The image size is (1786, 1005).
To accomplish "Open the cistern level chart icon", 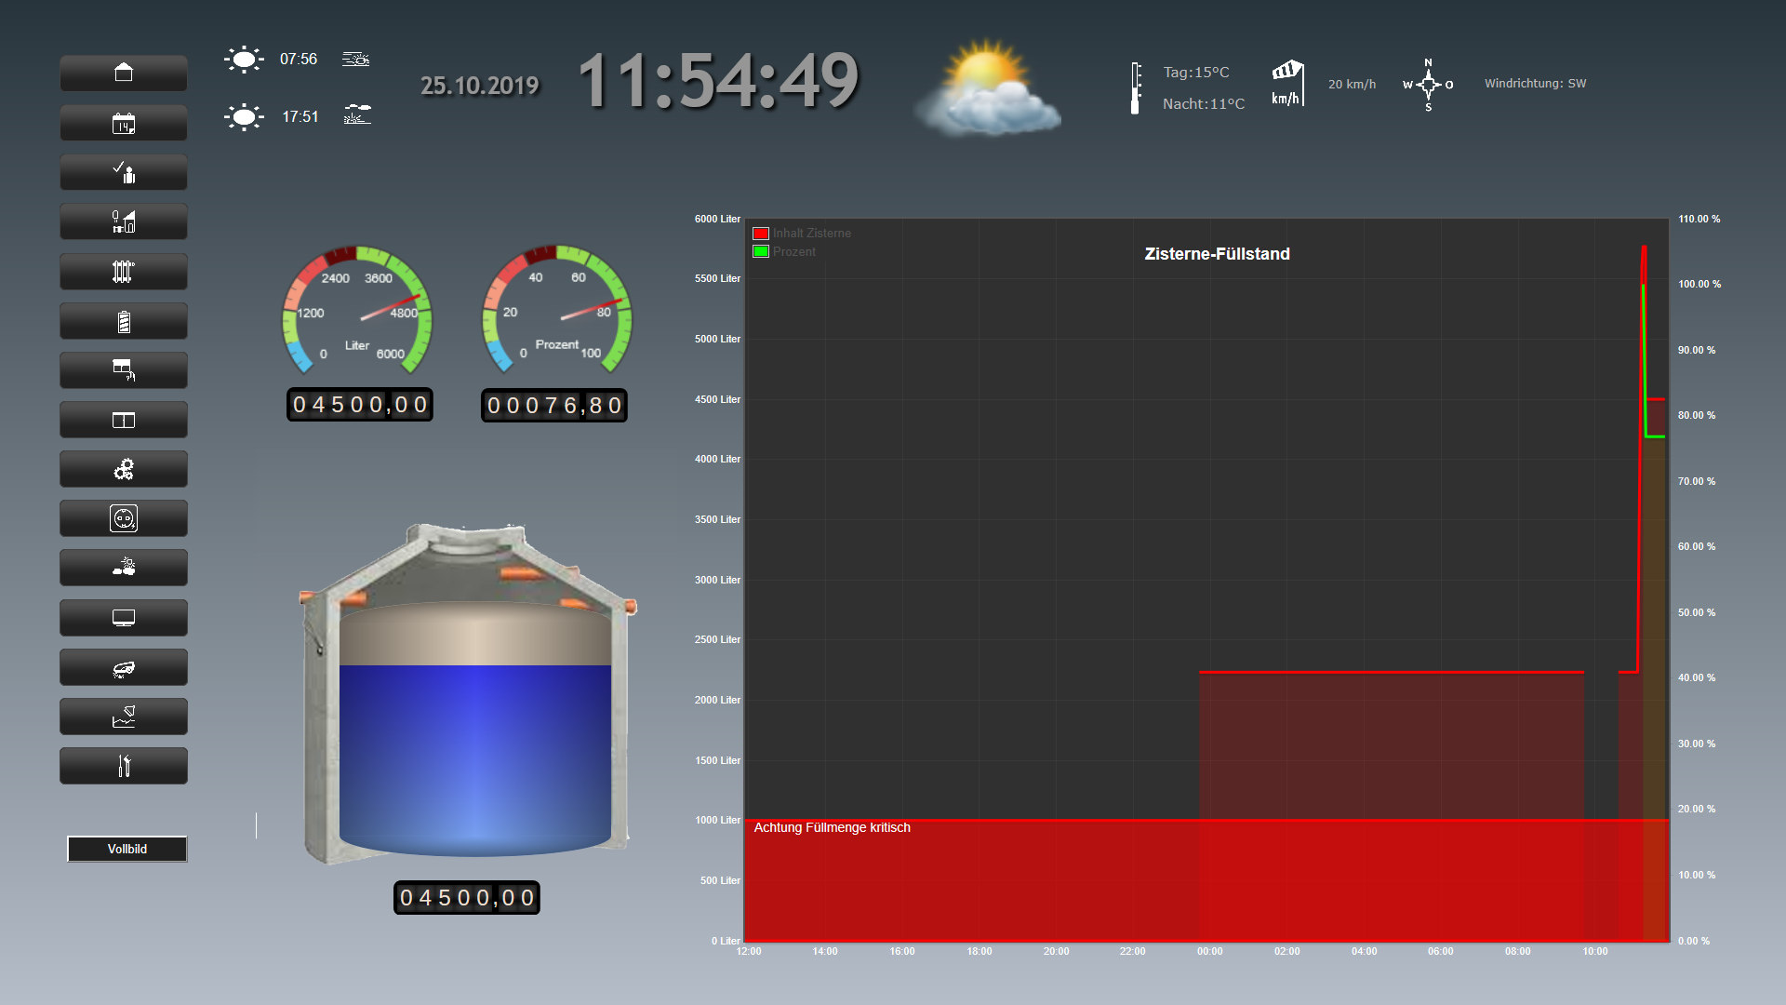I will (124, 717).
